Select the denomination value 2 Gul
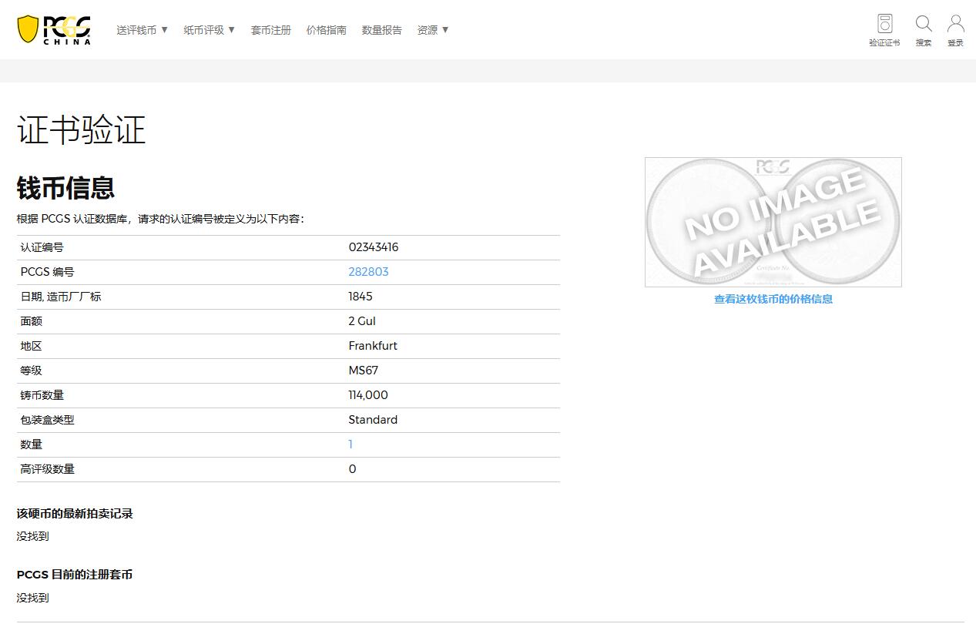Screen dimensions: 976x634 coord(362,321)
